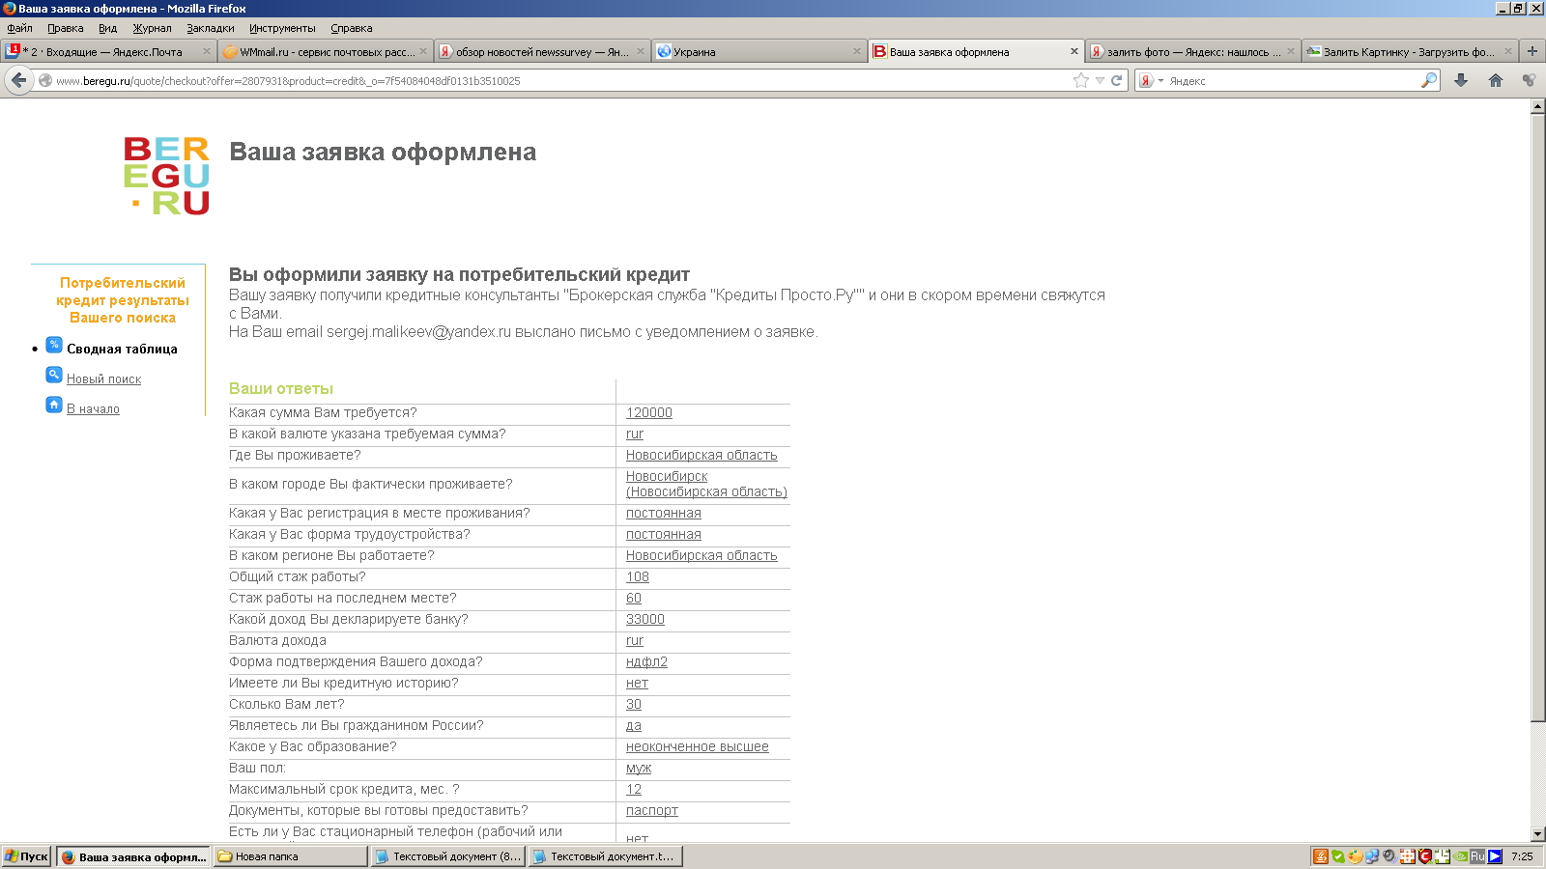
Task: Go back with the browser back arrow
Action: pyautogui.click(x=18, y=80)
